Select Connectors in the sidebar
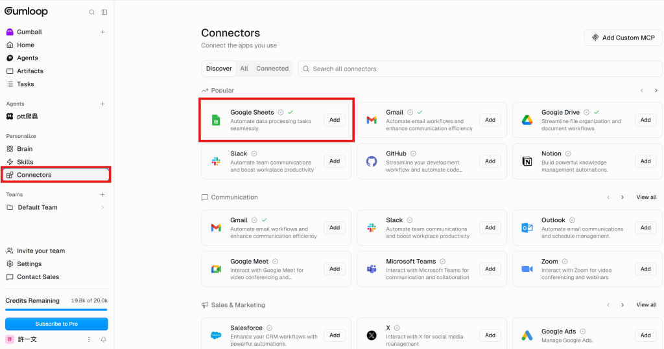 point(57,175)
